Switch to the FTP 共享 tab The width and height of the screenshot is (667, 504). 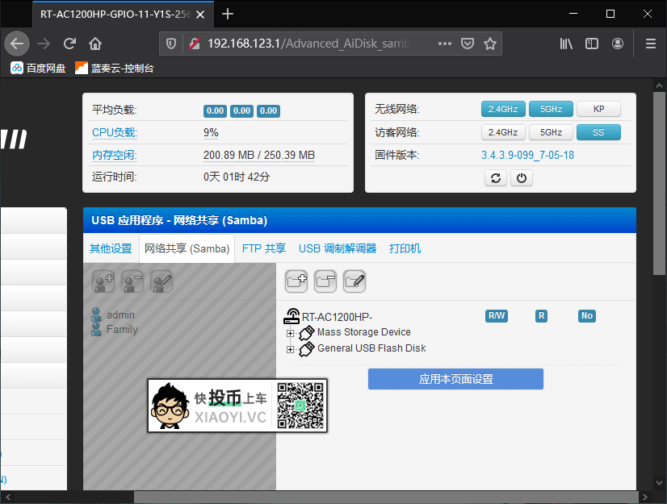[263, 248]
